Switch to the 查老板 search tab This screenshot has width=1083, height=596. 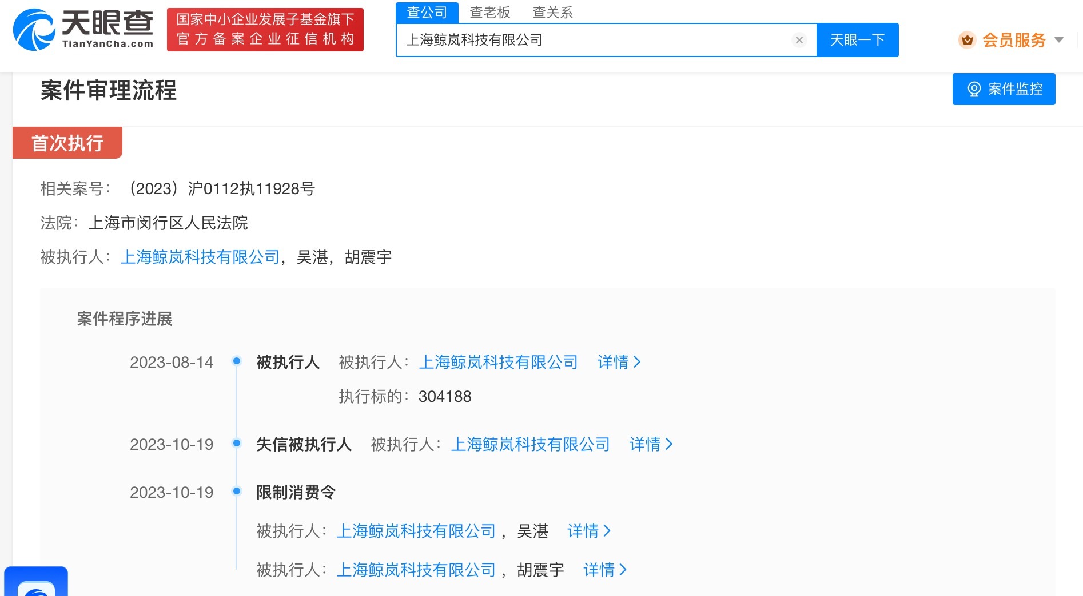[x=490, y=12]
